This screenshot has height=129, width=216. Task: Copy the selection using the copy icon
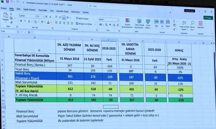[11, 18]
